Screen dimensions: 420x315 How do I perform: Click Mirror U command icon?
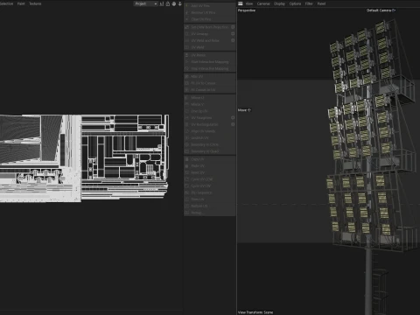coord(187,98)
